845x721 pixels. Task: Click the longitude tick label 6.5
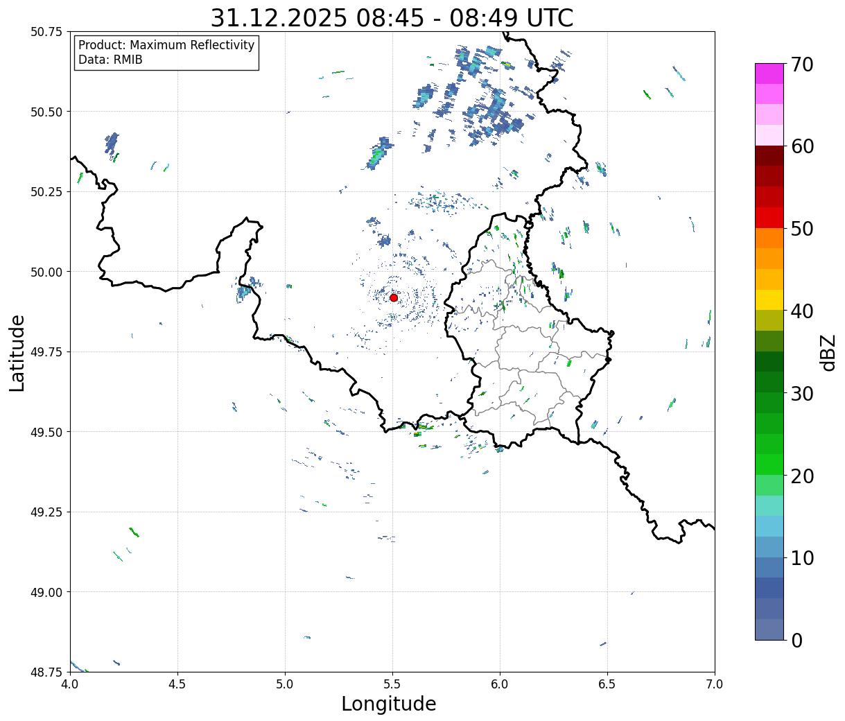point(607,684)
